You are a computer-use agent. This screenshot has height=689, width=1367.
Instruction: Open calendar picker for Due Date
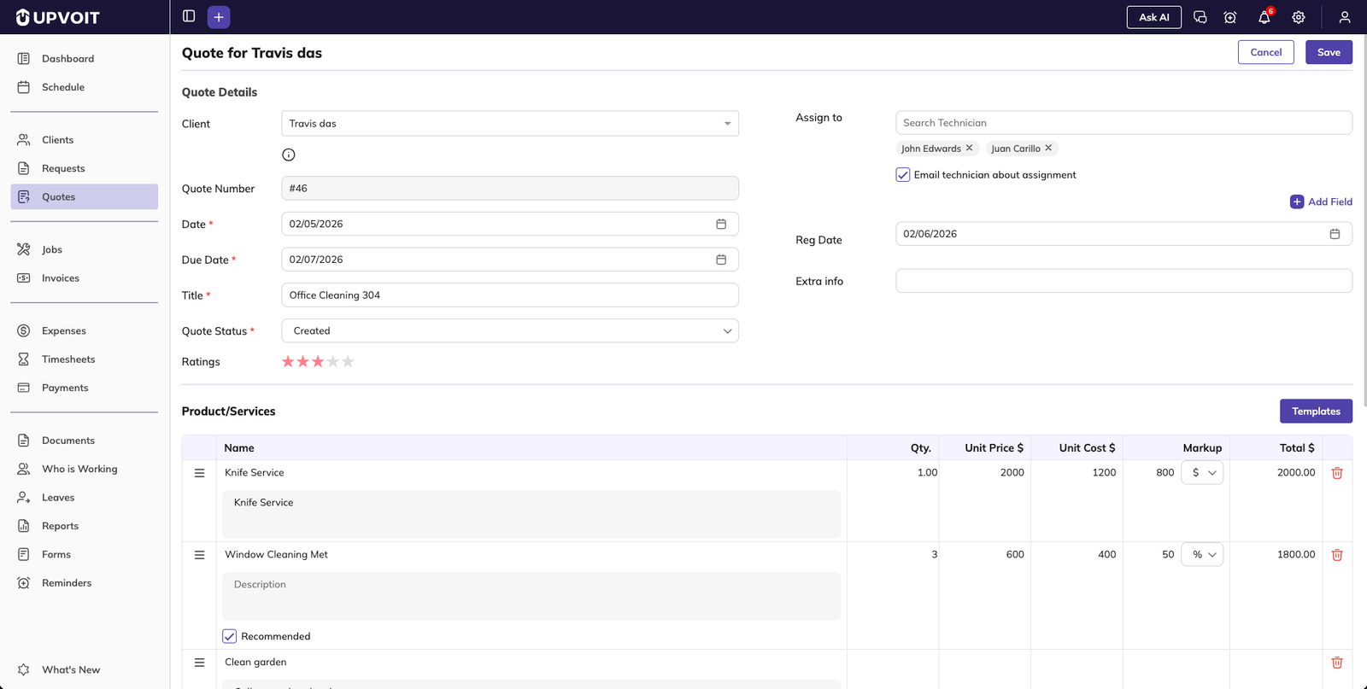(721, 260)
